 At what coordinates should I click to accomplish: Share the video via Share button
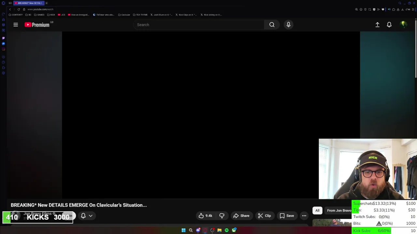[241, 216]
